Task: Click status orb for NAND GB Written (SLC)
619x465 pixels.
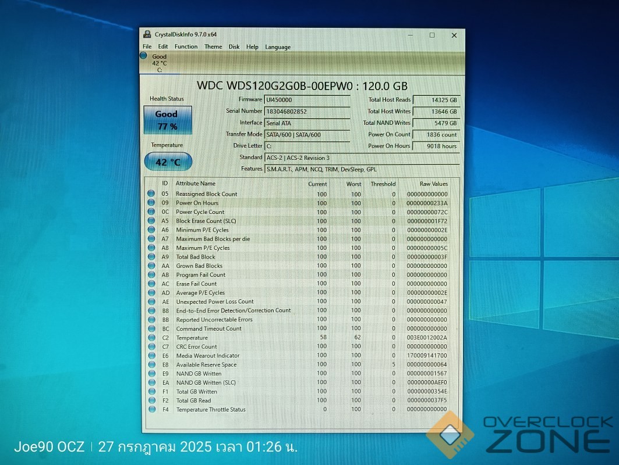Action: [151, 382]
